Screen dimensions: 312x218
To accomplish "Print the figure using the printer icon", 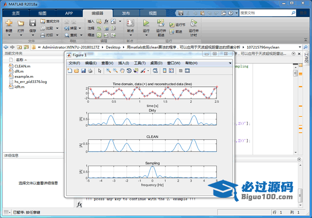I will pos(90,71).
